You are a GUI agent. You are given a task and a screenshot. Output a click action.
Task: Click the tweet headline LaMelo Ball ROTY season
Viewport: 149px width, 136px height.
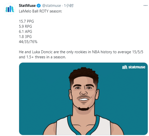point(41,11)
